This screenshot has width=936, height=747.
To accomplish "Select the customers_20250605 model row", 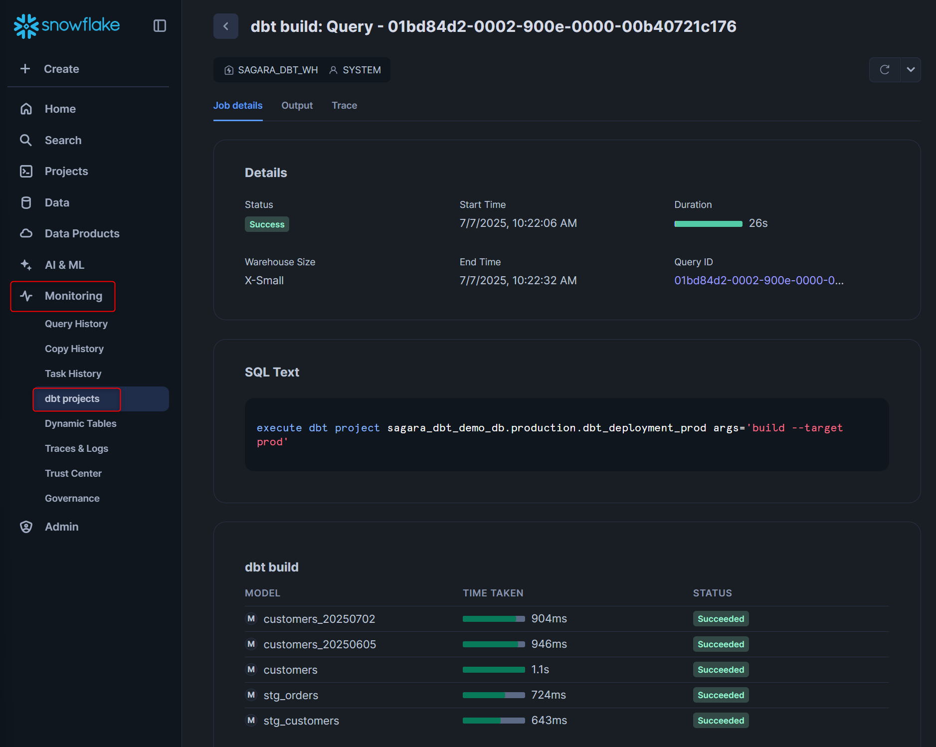I will (x=566, y=644).
